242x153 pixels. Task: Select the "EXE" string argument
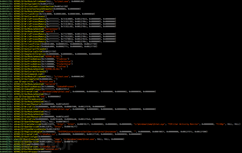[43, 96]
